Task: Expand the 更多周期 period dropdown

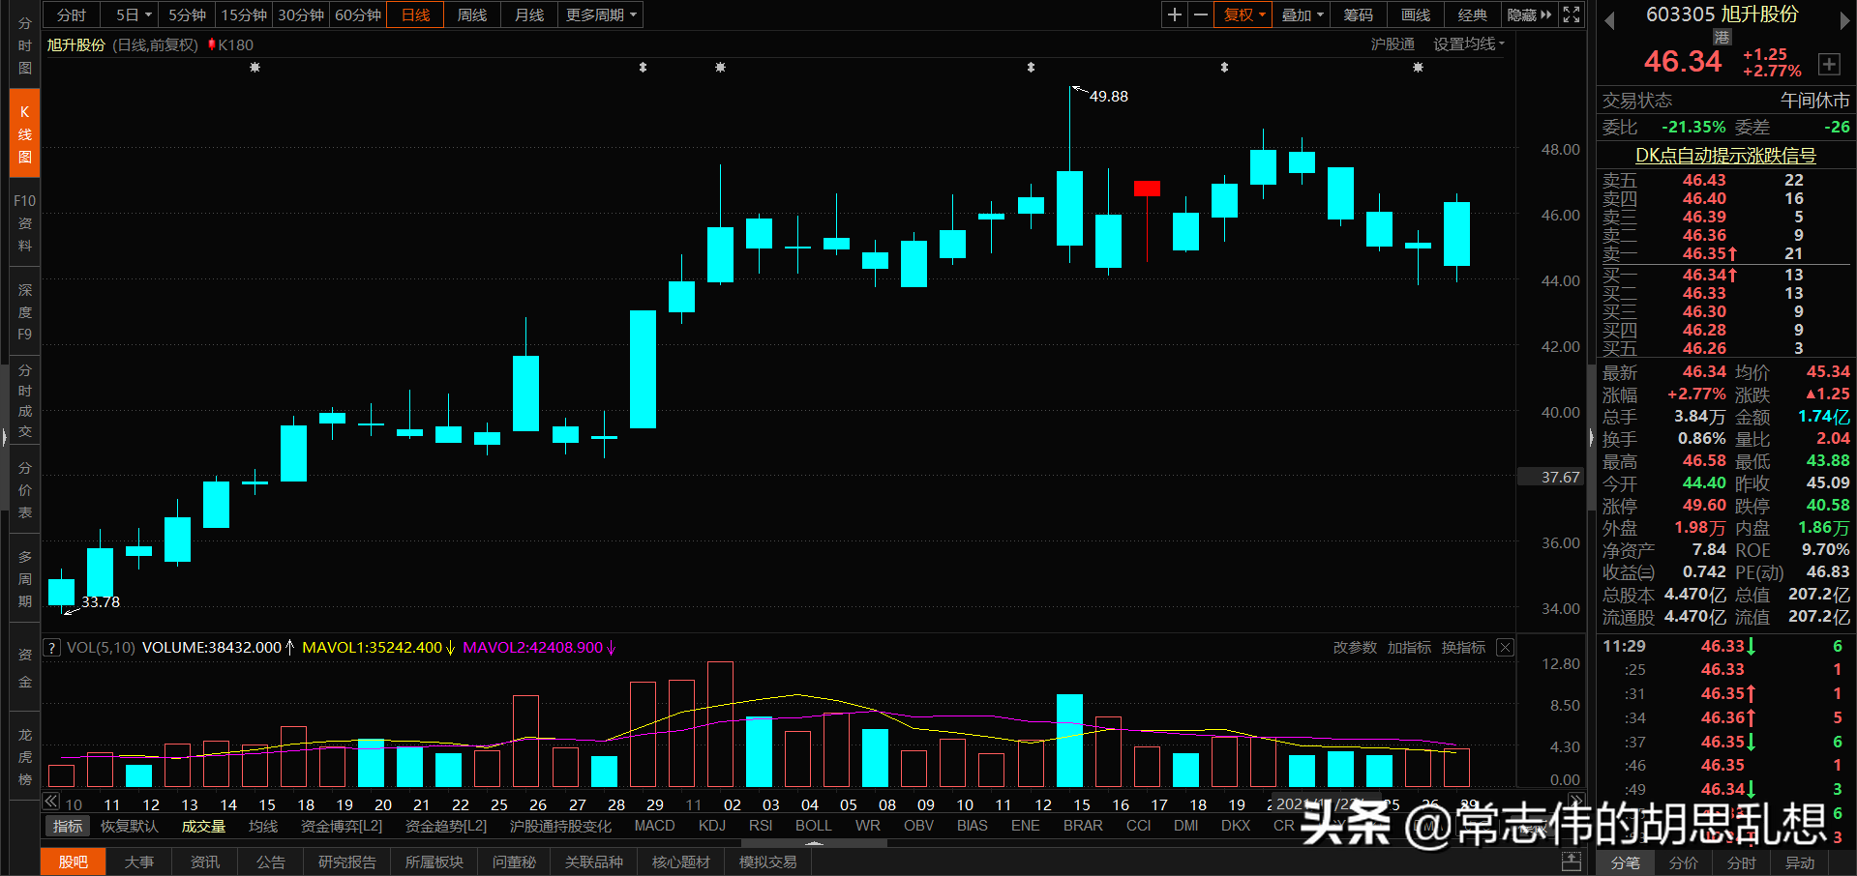Action: pyautogui.click(x=598, y=15)
